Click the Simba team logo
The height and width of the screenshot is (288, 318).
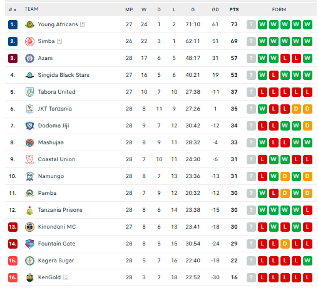coord(29,41)
